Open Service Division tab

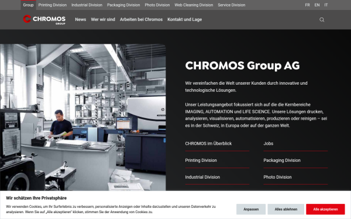(232, 5)
